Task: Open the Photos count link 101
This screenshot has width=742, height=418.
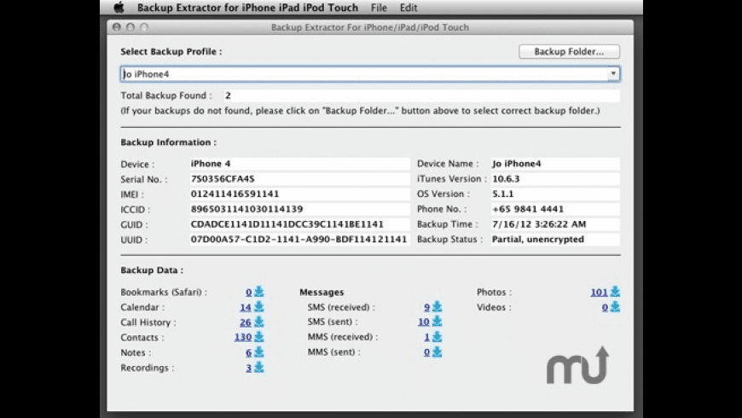Action: [599, 293]
